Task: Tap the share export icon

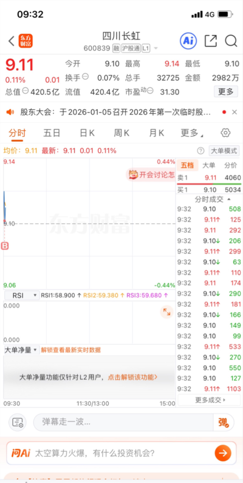Action: (x=211, y=41)
